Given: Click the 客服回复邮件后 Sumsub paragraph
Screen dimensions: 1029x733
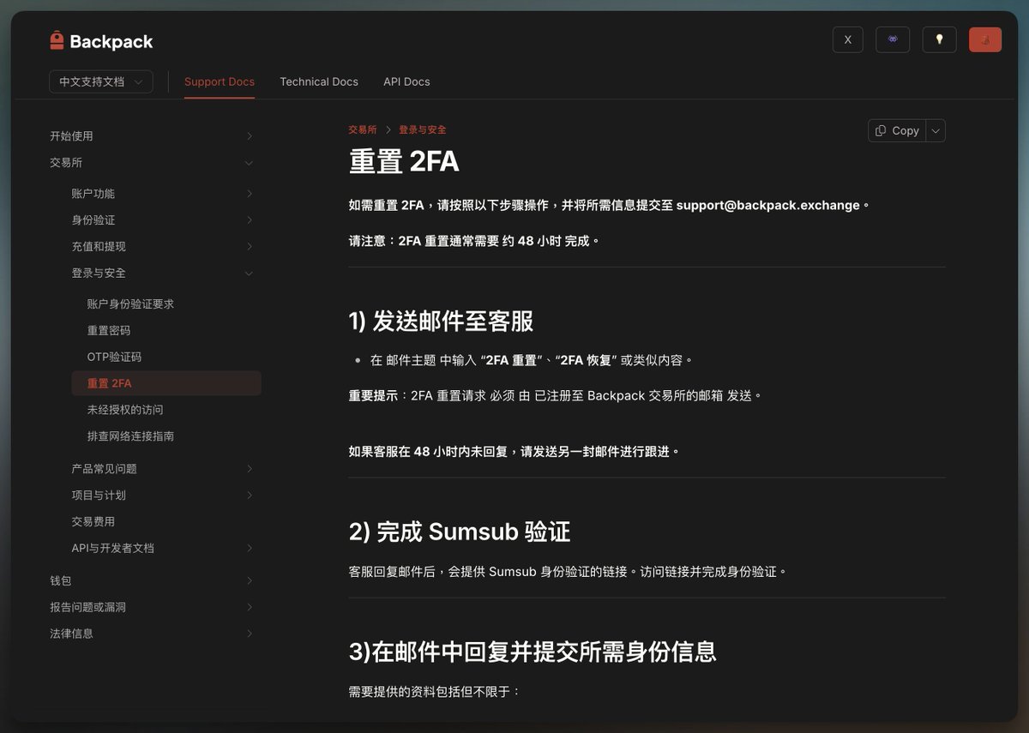Looking at the screenshot, I should coord(567,571).
